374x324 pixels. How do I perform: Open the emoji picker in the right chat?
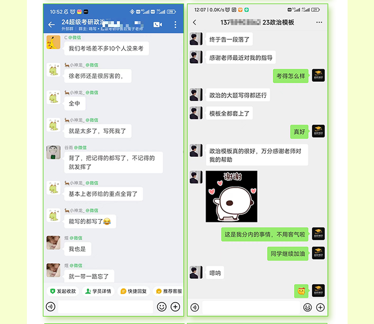(308, 308)
